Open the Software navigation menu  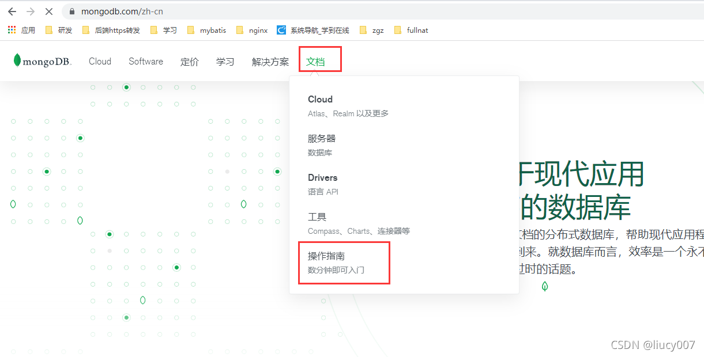tap(146, 61)
